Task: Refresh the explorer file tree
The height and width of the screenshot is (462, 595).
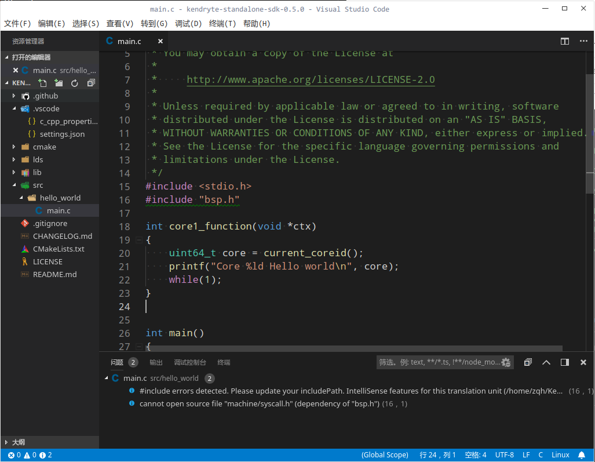Action: pyautogui.click(x=75, y=83)
